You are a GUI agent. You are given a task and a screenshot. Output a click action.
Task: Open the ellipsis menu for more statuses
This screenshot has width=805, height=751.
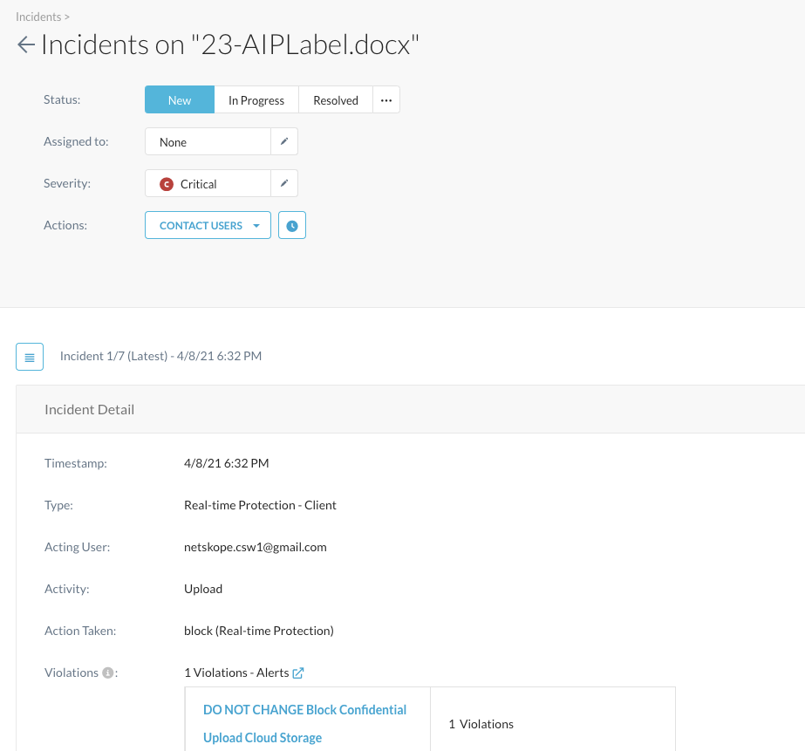(386, 100)
